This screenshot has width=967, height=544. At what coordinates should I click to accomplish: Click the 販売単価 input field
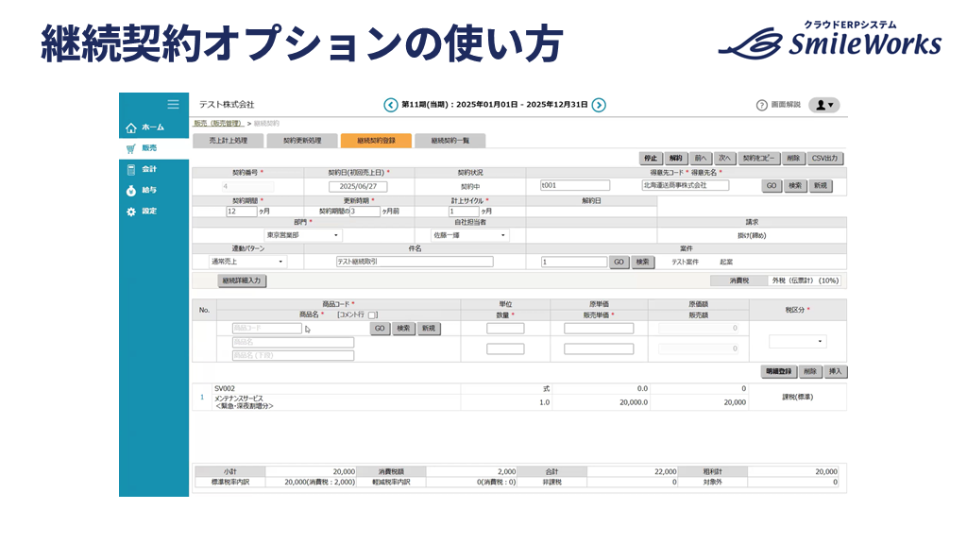[x=599, y=349]
